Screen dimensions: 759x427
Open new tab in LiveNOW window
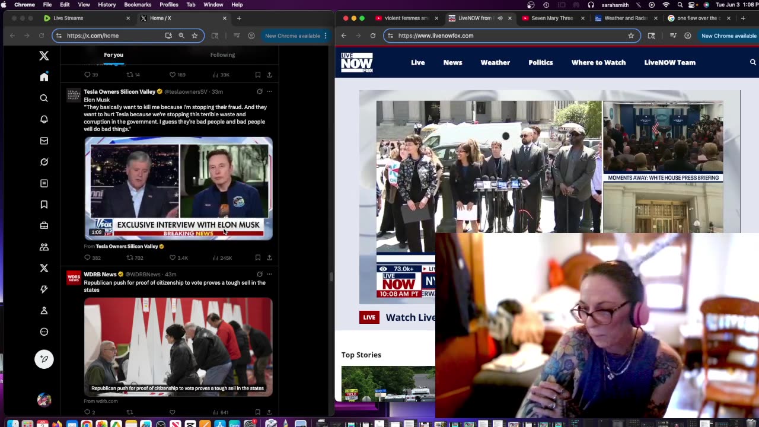pos(743,18)
